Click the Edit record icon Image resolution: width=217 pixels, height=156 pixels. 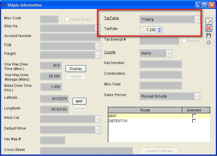tap(209, 21)
